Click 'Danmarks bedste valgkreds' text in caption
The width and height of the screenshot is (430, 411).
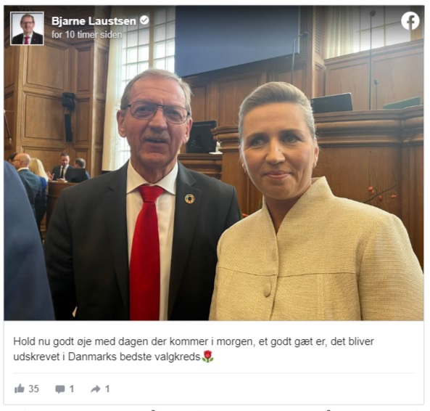click(x=134, y=357)
